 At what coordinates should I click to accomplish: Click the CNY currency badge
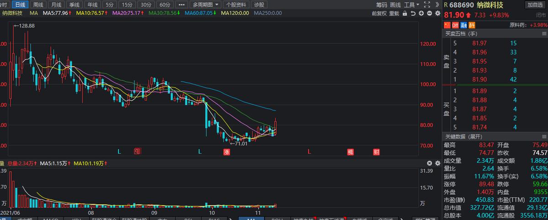coord(456,25)
